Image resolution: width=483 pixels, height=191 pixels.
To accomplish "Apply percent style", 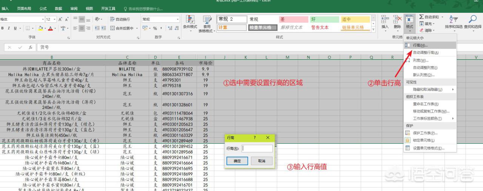I will pyautogui.click(x=155, y=28).
